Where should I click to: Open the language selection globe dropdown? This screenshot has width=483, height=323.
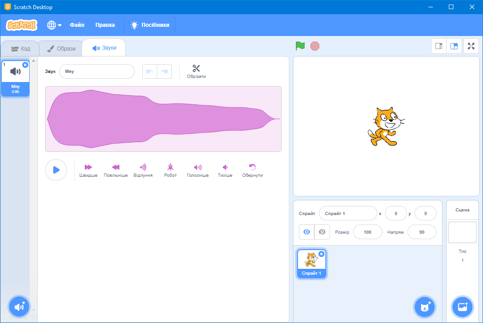point(54,25)
